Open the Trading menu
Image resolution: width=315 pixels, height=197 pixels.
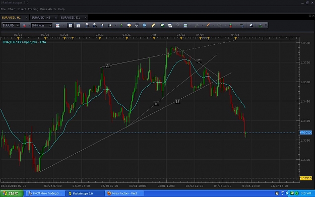(33, 9)
